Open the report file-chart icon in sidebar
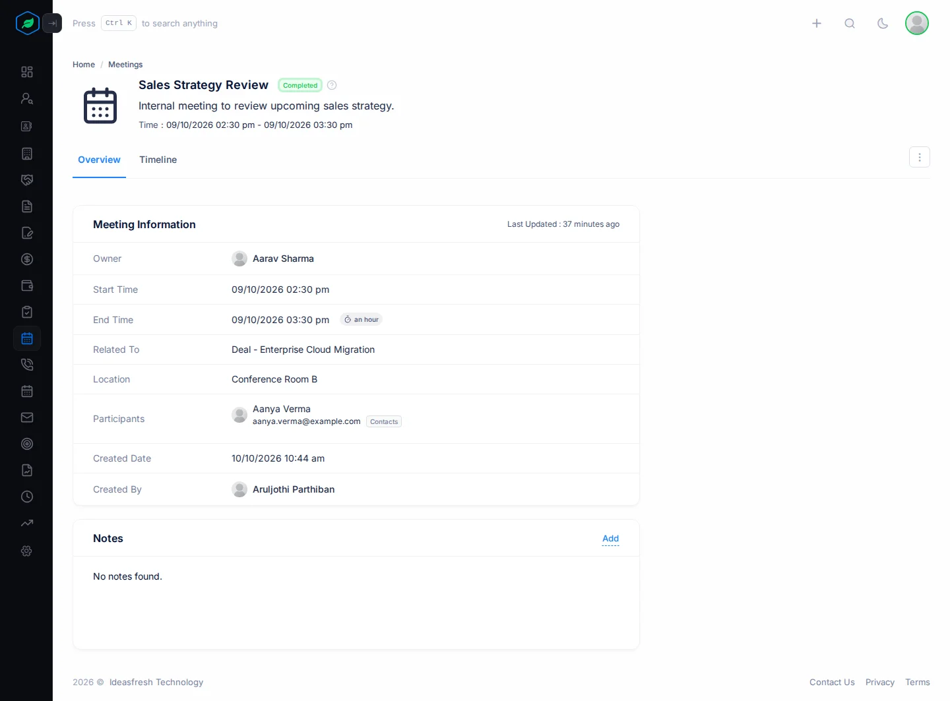 pyautogui.click(x=27, y=470)
